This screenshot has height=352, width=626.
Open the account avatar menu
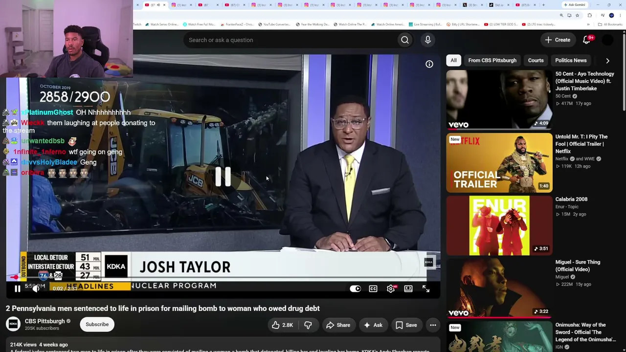pos(607,40)
